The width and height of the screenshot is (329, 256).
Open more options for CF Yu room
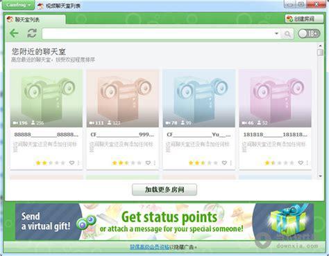(231, 163)
